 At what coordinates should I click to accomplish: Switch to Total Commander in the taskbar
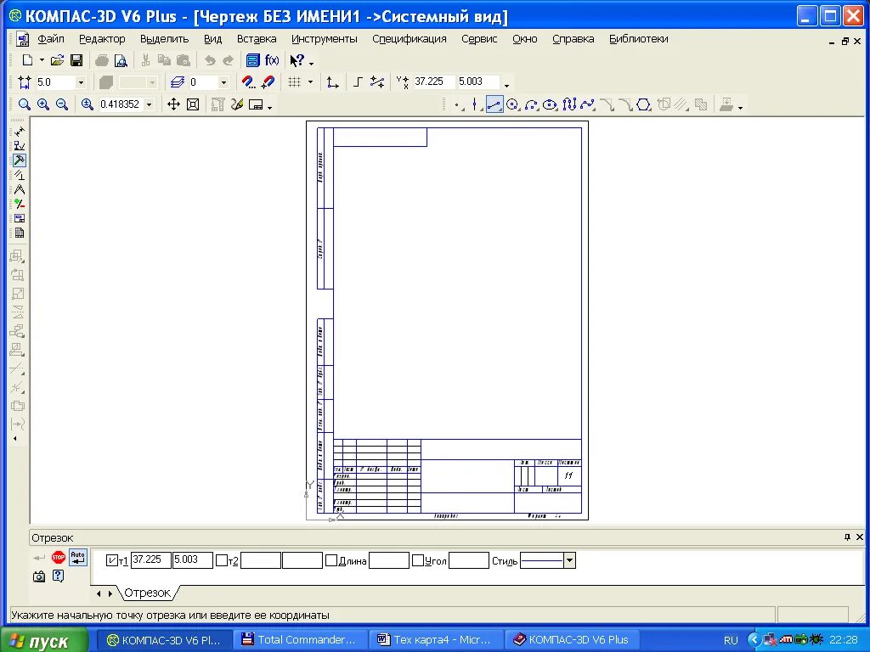(x=300, y=640)
